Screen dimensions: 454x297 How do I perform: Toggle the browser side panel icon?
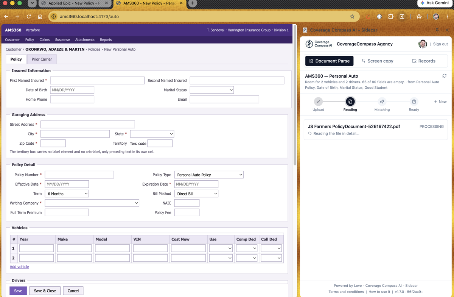(402, 17)
